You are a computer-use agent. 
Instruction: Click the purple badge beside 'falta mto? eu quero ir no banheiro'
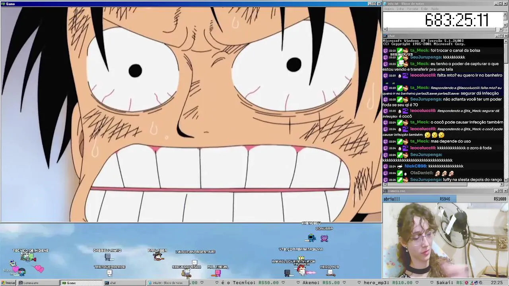pos(405,75)
